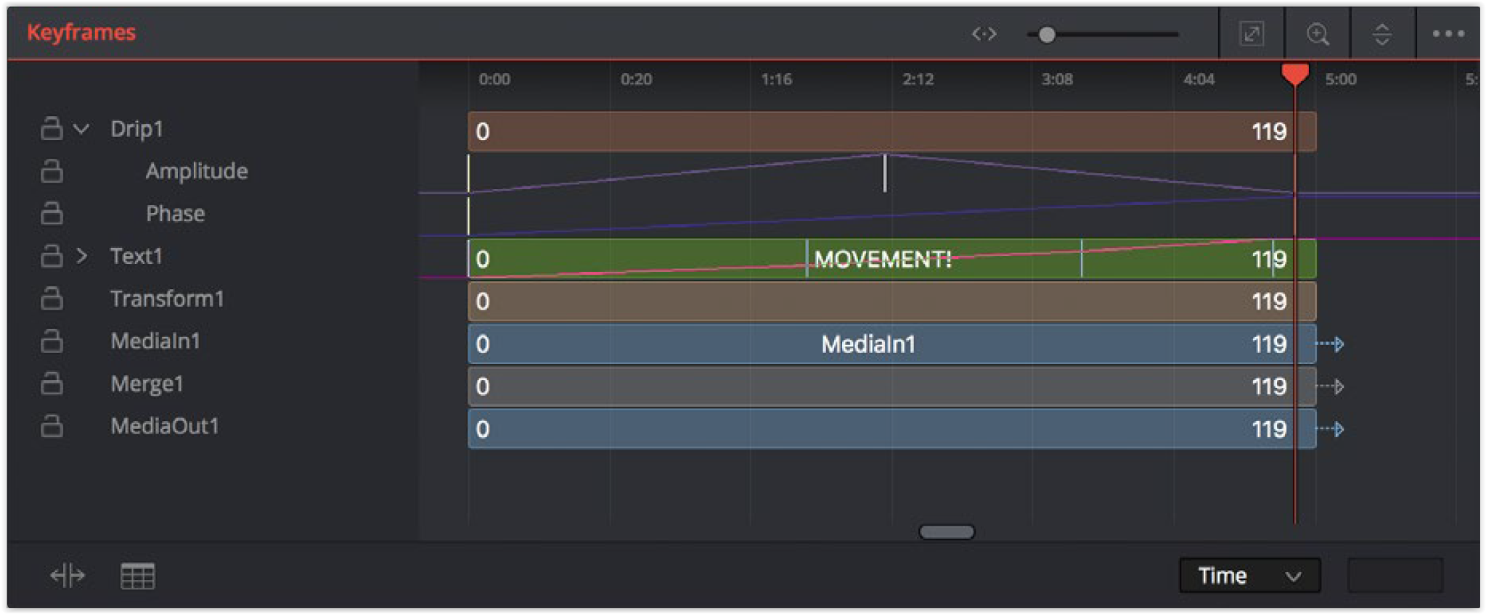
Task: Toggle the lock for Transform1 track
Action: pos(52,299)
